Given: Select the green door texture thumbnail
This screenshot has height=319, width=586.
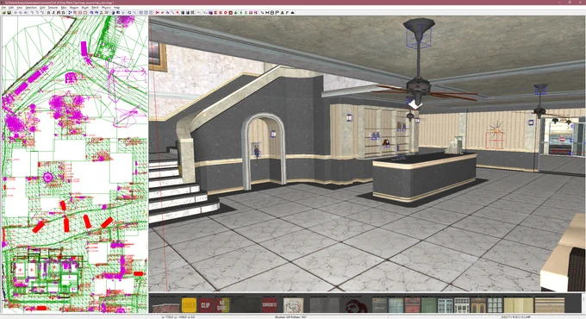Looking at the screenshot, I should [x=428, y=305].
